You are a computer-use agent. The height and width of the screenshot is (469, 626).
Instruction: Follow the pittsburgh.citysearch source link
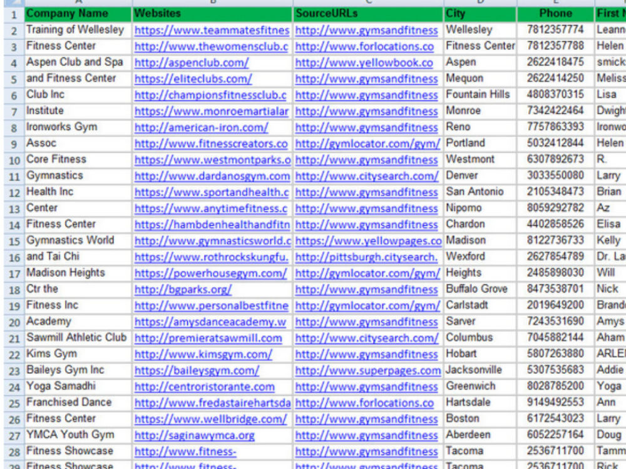[x=366, y=257]
